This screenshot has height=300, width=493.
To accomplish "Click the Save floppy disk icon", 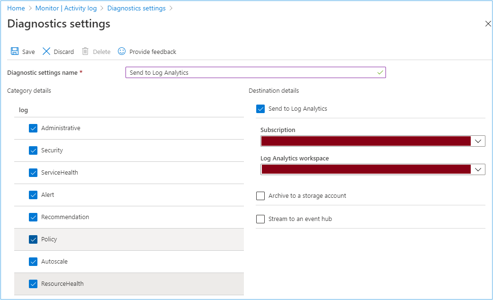I will click(15, 51).
